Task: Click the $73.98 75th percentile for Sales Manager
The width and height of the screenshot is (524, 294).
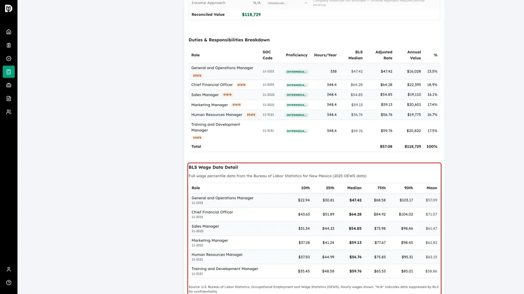Action: (380, 229)
